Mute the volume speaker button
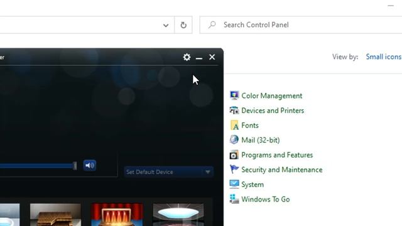 (90, 166)
